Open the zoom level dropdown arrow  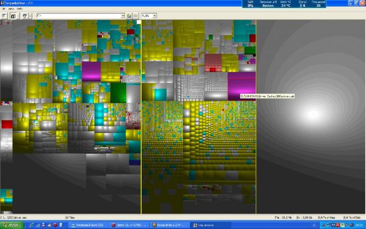pos(155,16)
